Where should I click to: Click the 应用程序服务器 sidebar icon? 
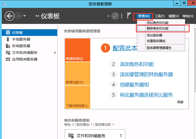[8, 59]
